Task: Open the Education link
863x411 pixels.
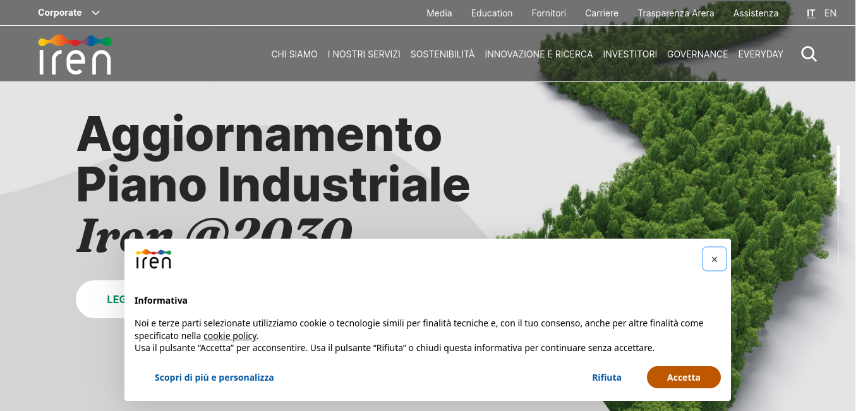Action: pos(492,13)
